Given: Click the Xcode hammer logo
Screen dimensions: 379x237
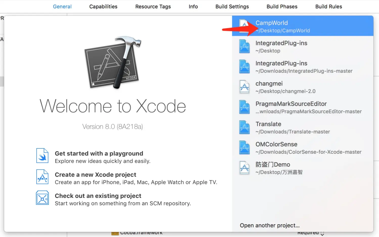Looking at the screenshot, I should click(113, 62).
